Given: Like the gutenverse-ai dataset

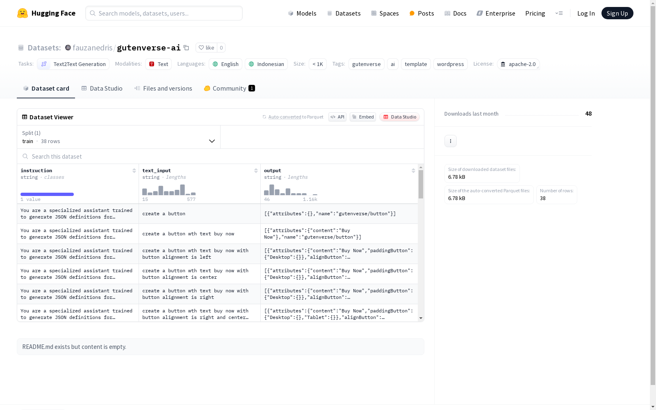Looking at the screenshot, I should point(206,48).
